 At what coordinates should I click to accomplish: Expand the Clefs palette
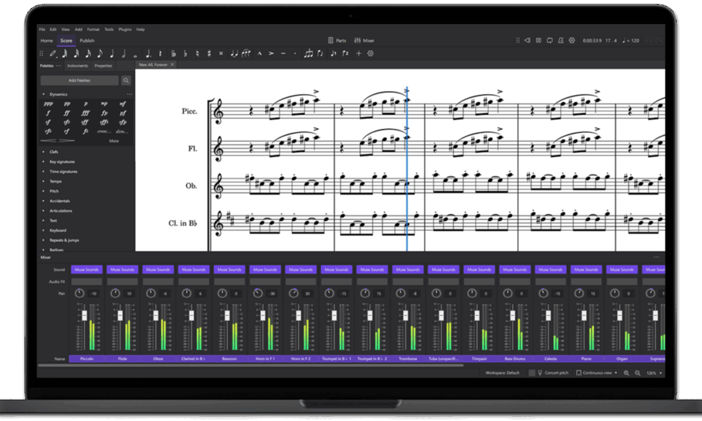click(x=54, y=152)
